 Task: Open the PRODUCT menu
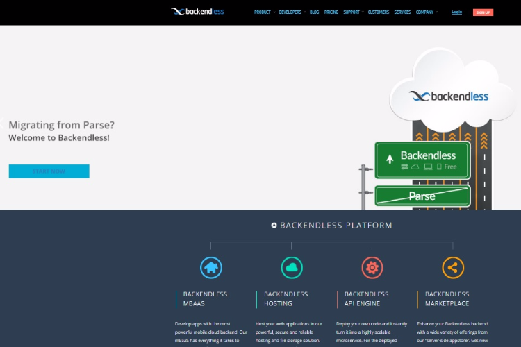(x=262, y=12)
